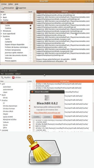Collapse the Firefox node in Kurdish window

click(x=1, y=100)
